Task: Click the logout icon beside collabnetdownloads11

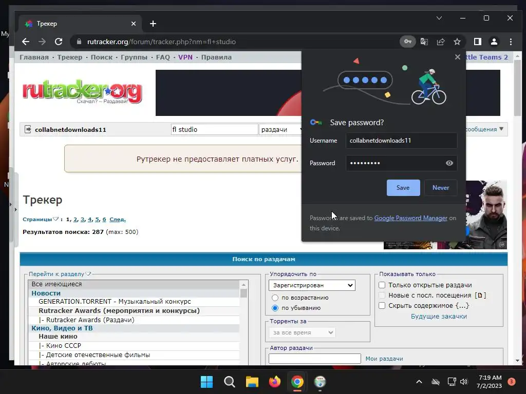Action: [28, 129]
